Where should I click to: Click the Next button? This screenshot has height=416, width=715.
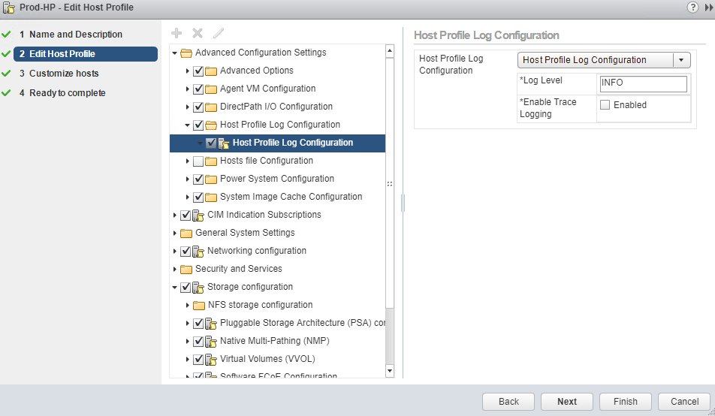567,401
